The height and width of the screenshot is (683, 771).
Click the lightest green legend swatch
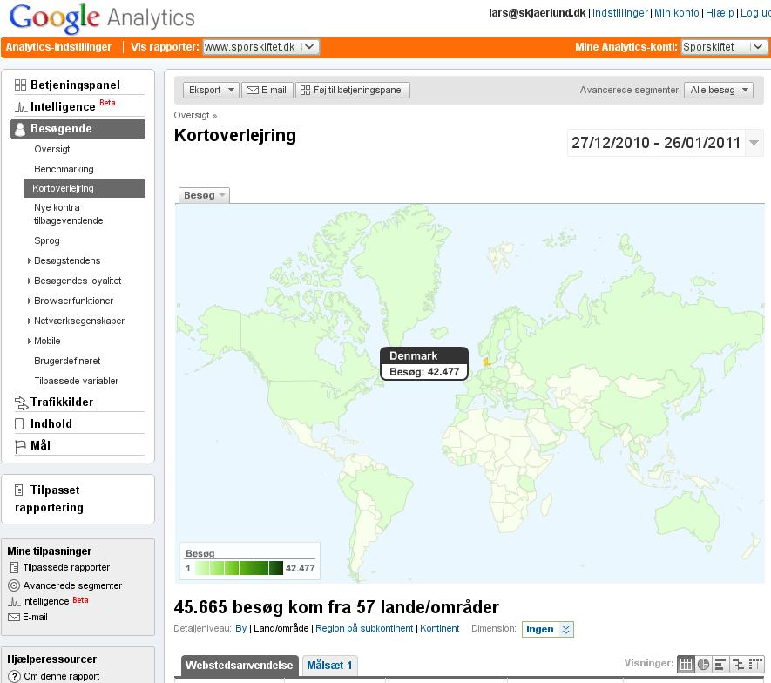(202, 568)
